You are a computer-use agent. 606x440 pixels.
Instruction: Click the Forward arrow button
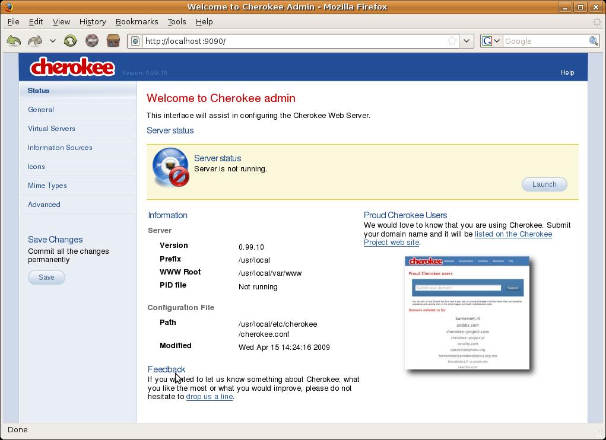click(35, 41)
